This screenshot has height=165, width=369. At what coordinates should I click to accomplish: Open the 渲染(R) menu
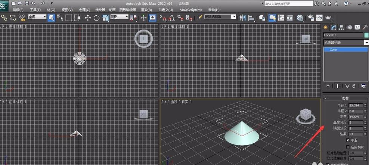click(146, 10)
